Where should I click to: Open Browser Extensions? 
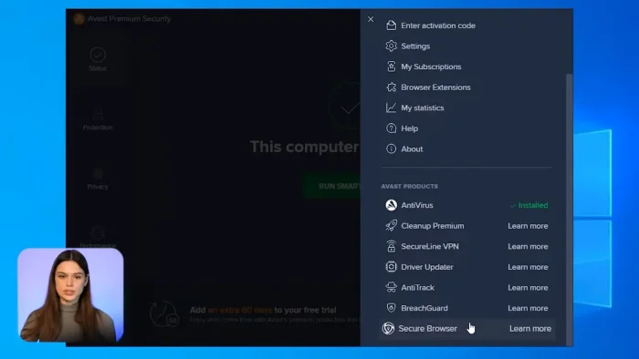435,87
